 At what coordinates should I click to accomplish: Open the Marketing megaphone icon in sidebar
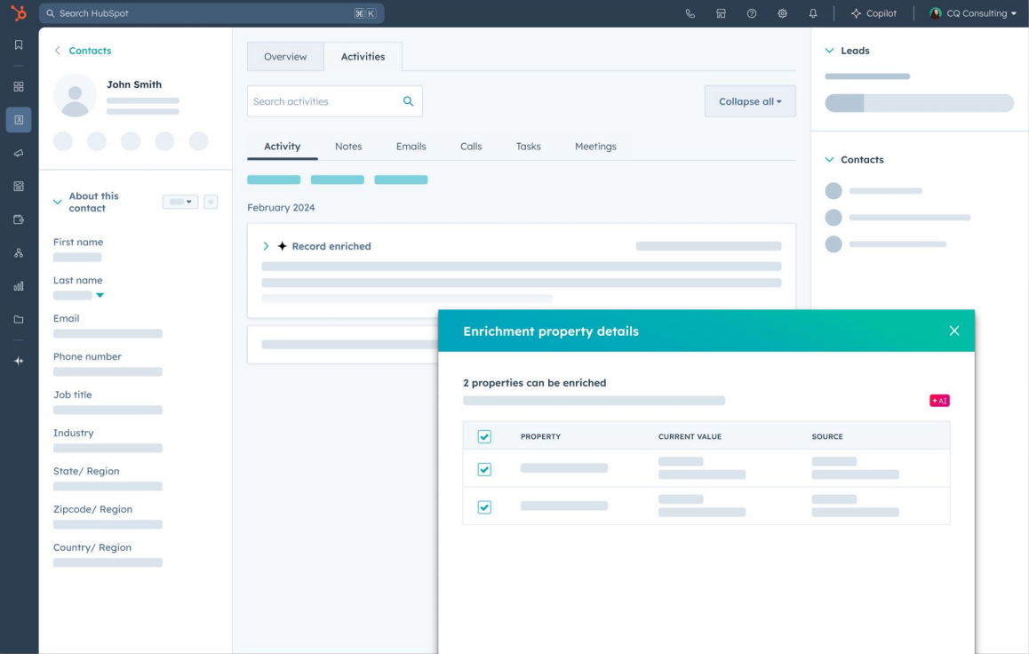click(x=19, y=153)
